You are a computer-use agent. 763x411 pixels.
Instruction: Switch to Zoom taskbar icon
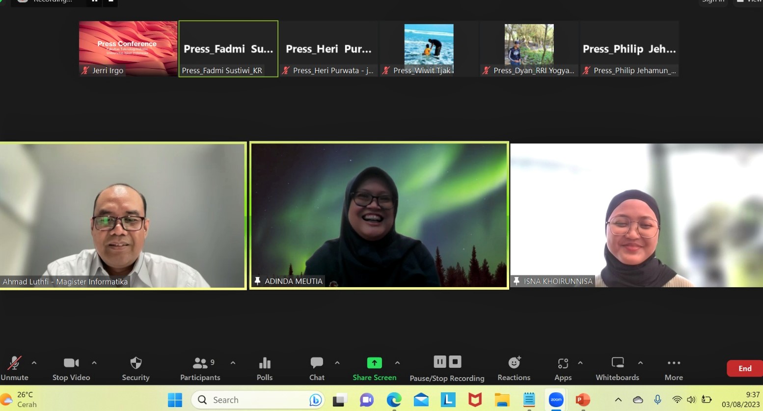556,400
